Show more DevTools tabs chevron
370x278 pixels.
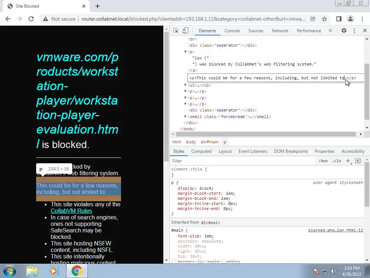[x=330, y=30]
